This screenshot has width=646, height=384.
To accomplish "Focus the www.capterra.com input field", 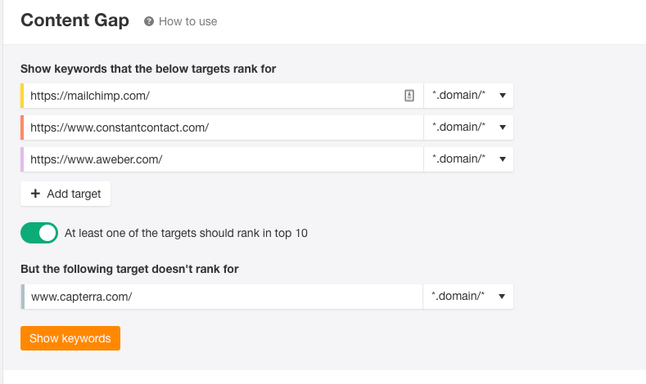I will pyautogui.click(x=224, y=297).
